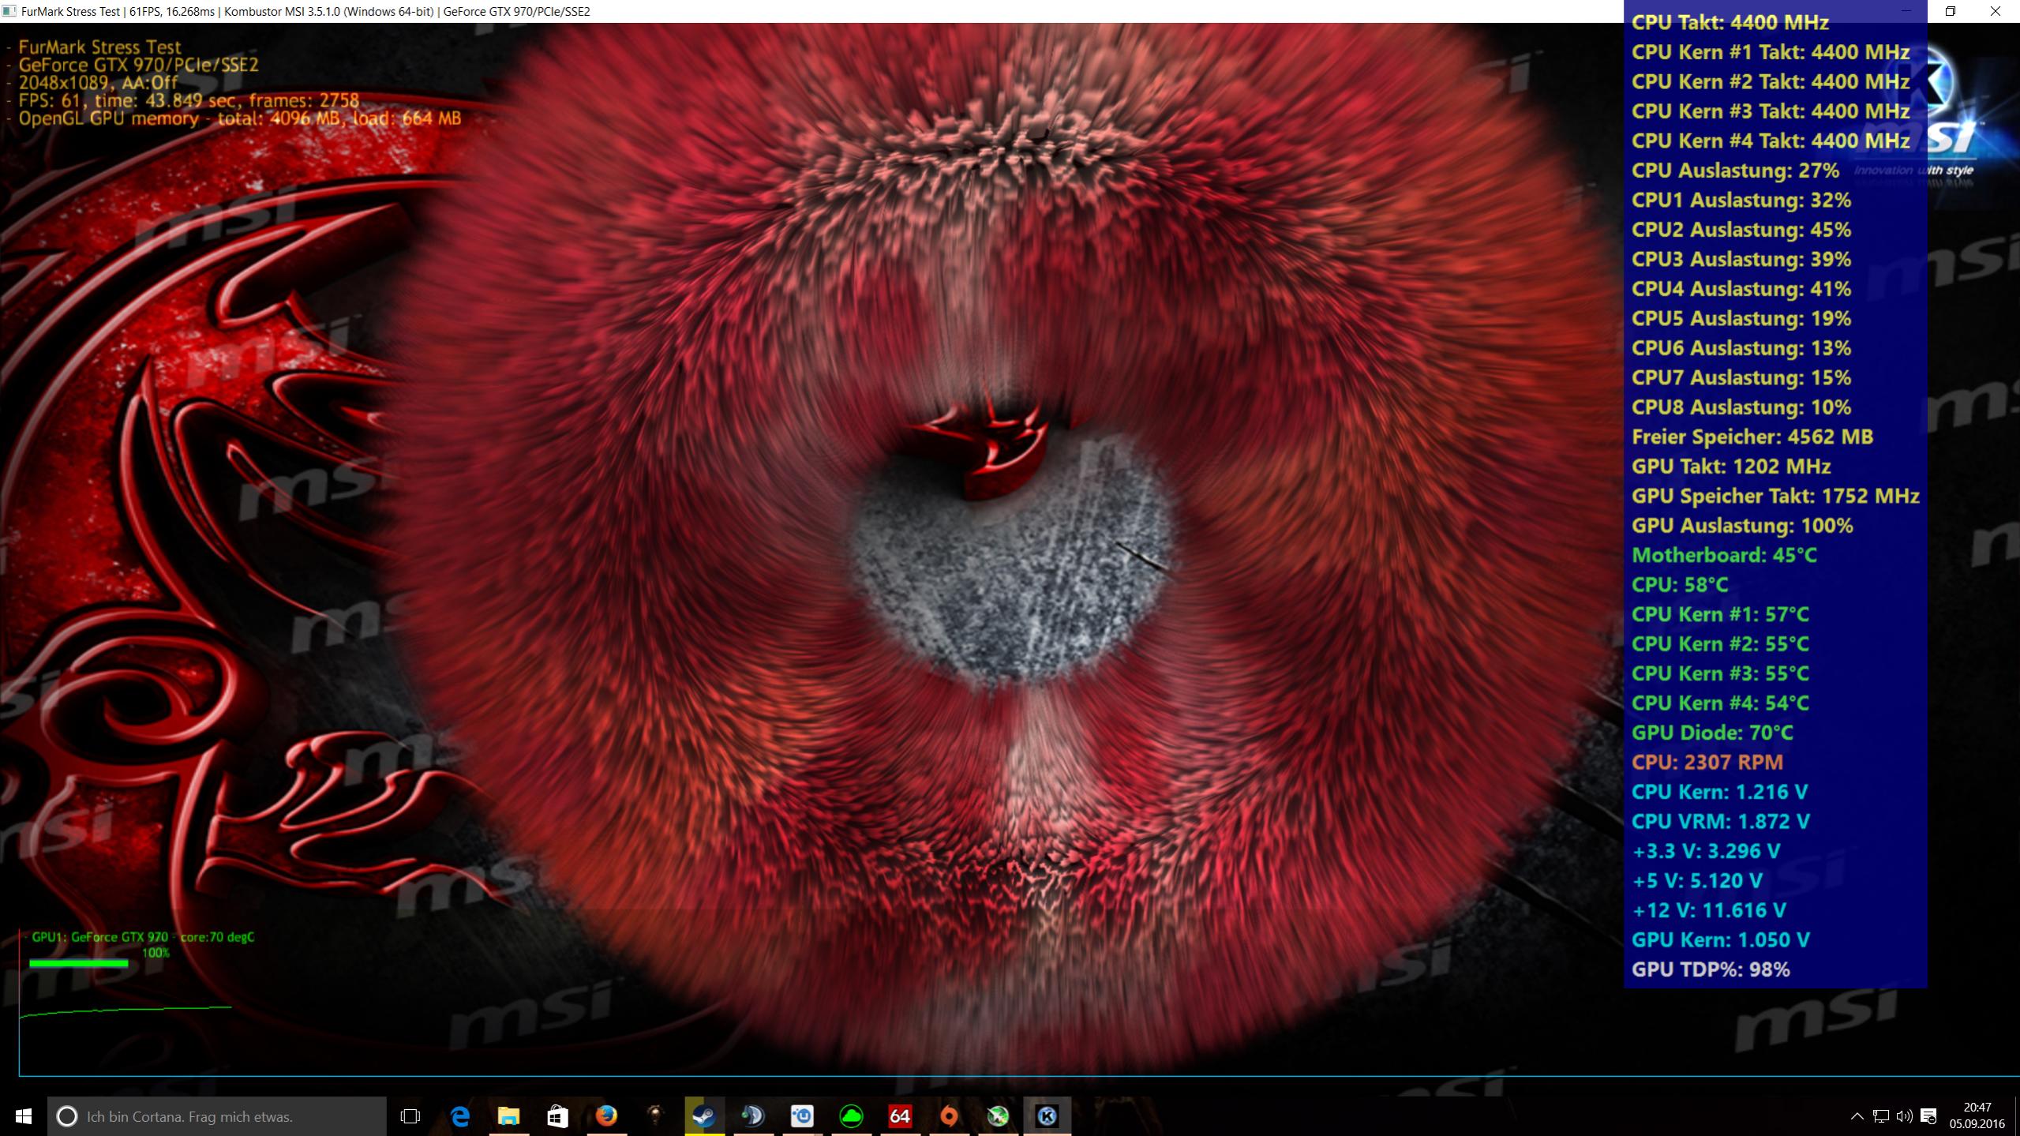Open Task View from the taskbar
The height and width of the screenshot is (1136, 2020).
(x=410, y=1115)
